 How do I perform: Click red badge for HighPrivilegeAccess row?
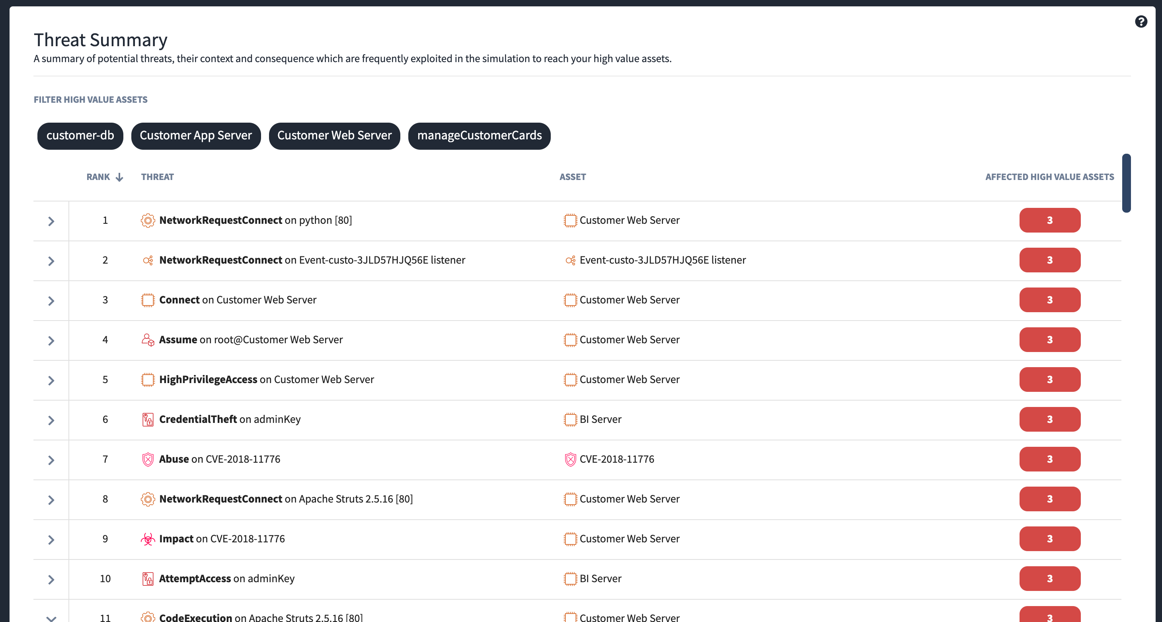(x=1049, y=379)
